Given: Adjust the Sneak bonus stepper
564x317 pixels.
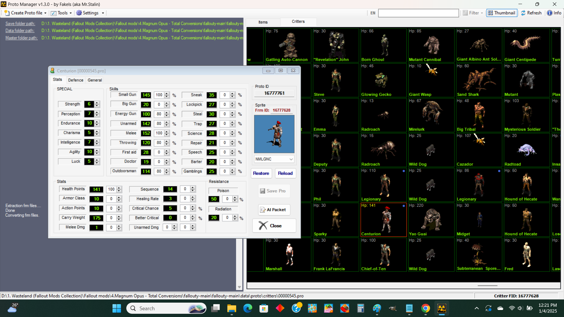Looking at the screenshot, I should [232, 95].
